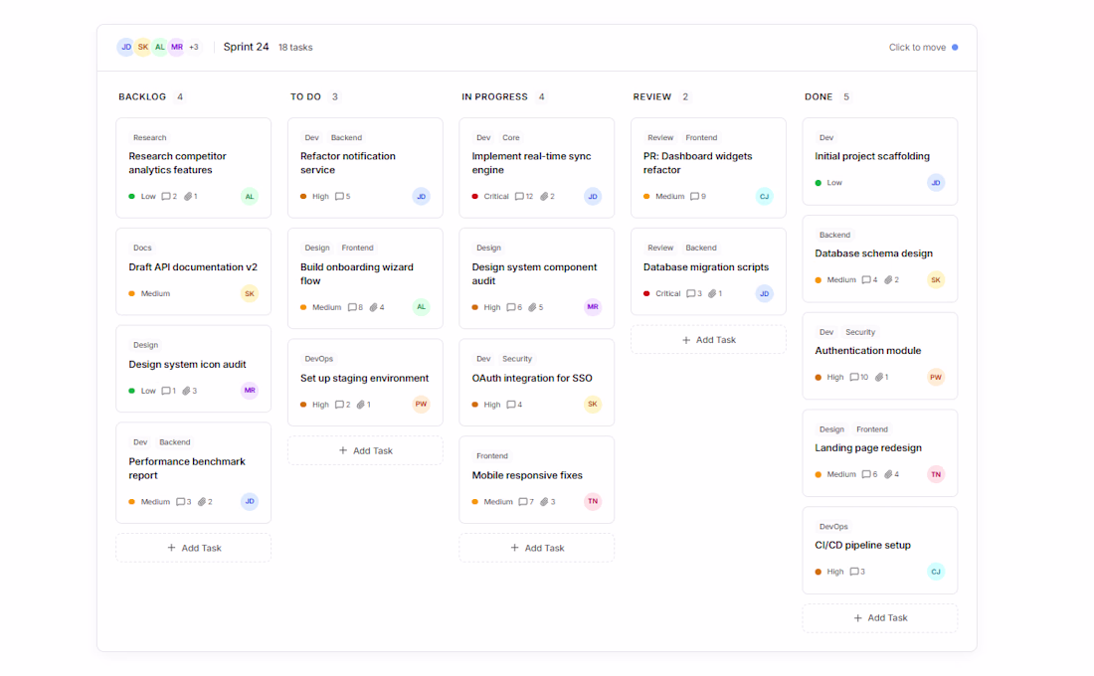Add a task to the Backlog column
The width and height of the screenshot is (1094, 676).
tap(194, 549)
